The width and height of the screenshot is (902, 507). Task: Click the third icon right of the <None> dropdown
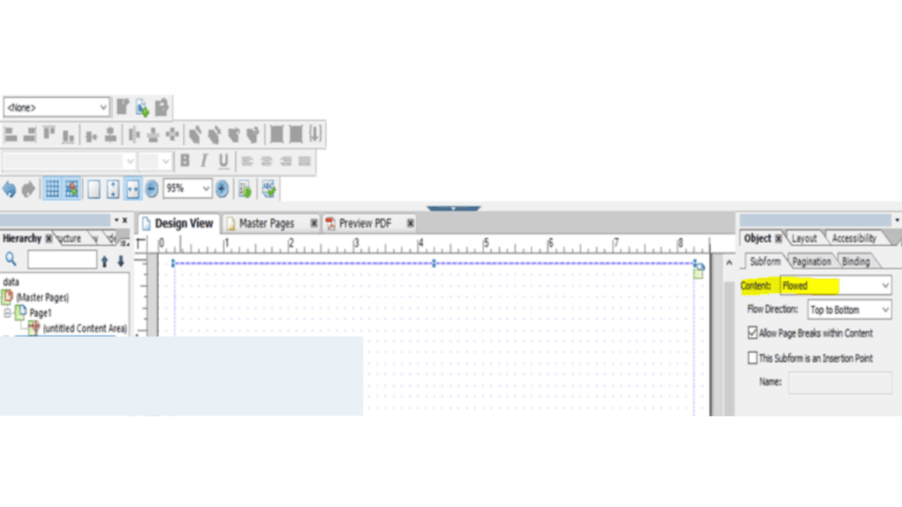pyautogui.click(x=162, y=107)
